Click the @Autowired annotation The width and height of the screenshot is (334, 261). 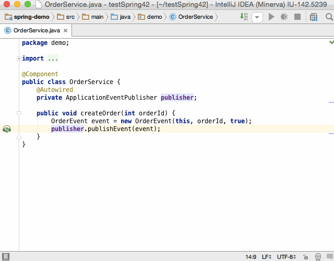(x=55, y=90)
